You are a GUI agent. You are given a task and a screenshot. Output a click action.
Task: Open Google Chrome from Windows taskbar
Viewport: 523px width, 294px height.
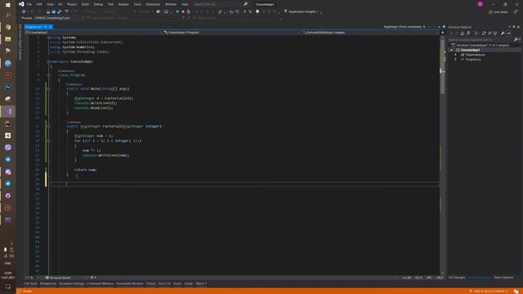[8, 27]
